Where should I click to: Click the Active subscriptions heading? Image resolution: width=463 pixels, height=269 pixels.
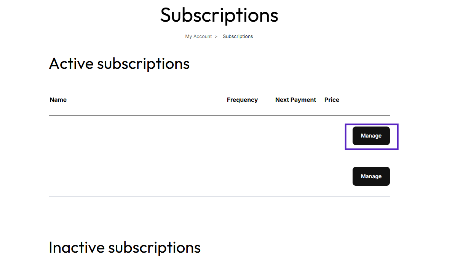tap(119, 63)
